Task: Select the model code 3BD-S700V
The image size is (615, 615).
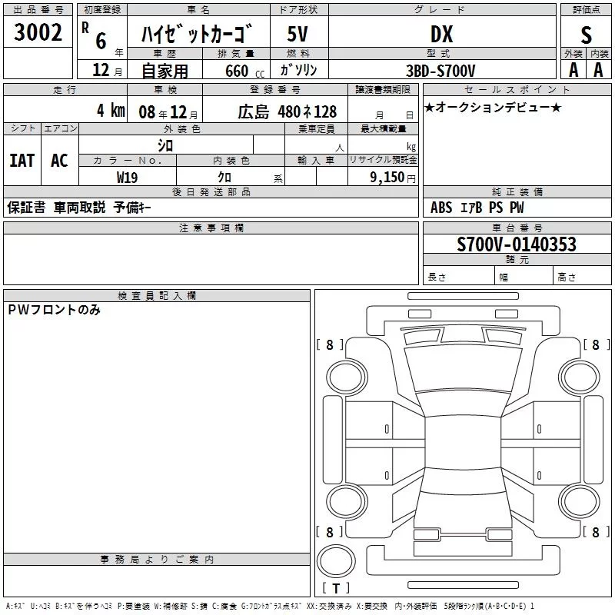Action: (440, 71)
